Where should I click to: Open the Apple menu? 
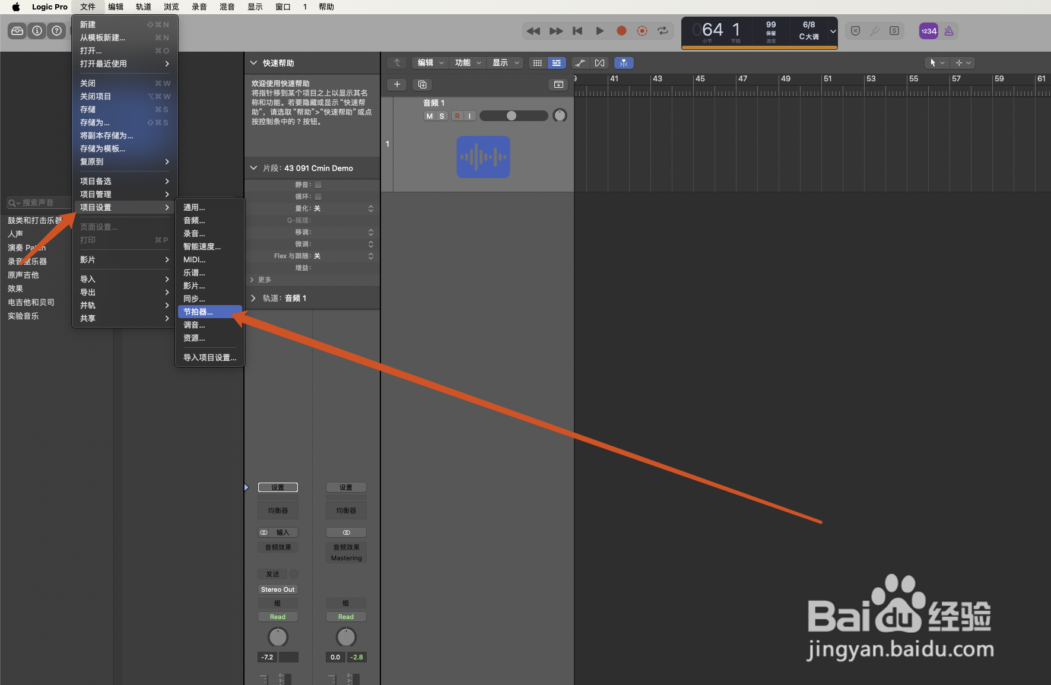pyautogui.click(x=16, y=7)
